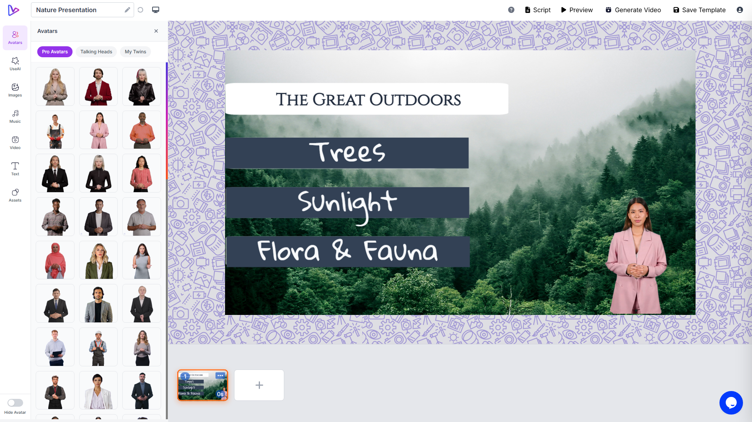The width and height of the screenshot is (752, 422).
Task: Click Save Template button
Action: (x=700, y=10)
